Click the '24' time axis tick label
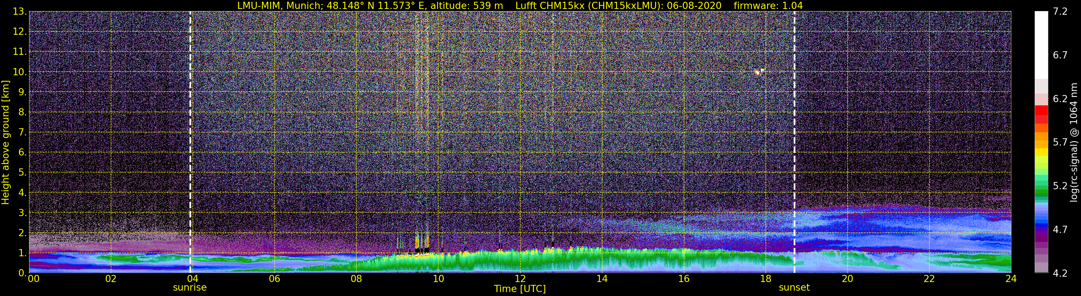 click(x=1011, y=278)
